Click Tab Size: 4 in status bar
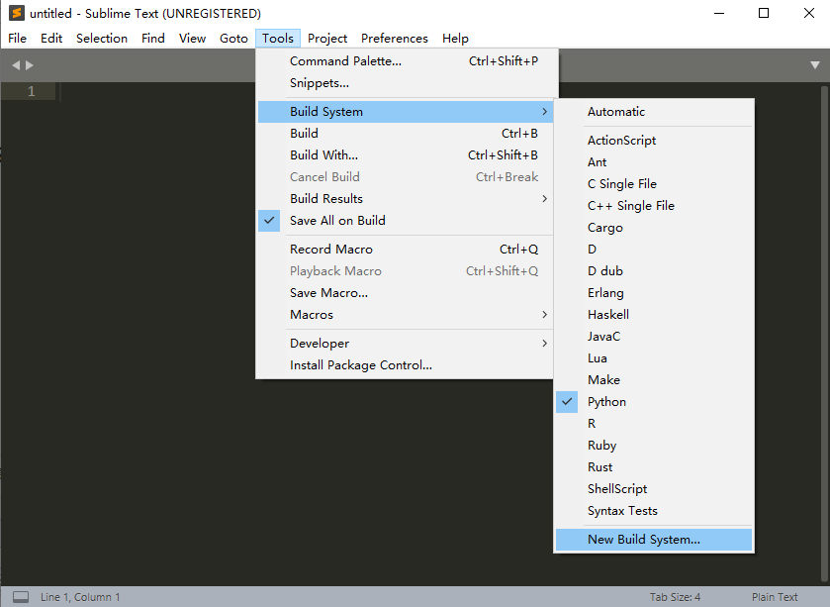830x607 pixels. pos(675,597)
